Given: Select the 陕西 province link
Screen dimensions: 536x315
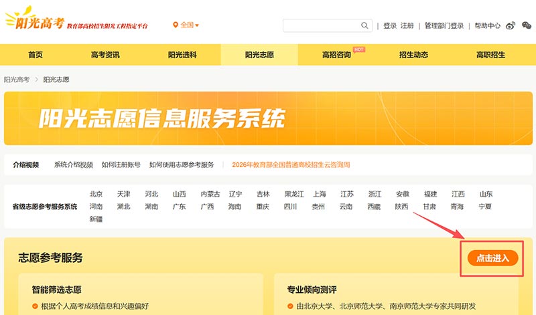Looking at the screenshot, I should (x=401, y=207).
